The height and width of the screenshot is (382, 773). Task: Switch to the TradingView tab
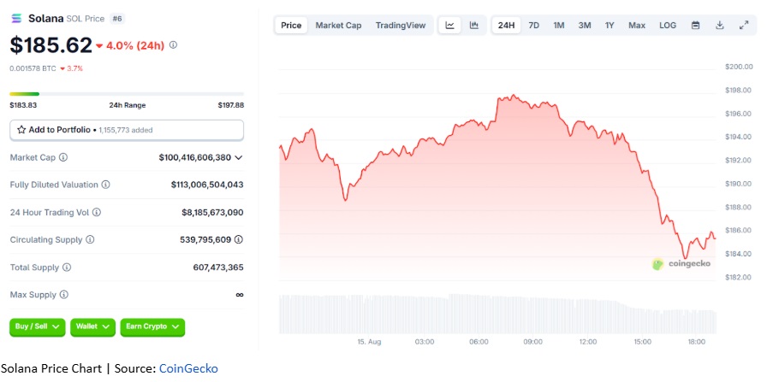pos(401,26)
